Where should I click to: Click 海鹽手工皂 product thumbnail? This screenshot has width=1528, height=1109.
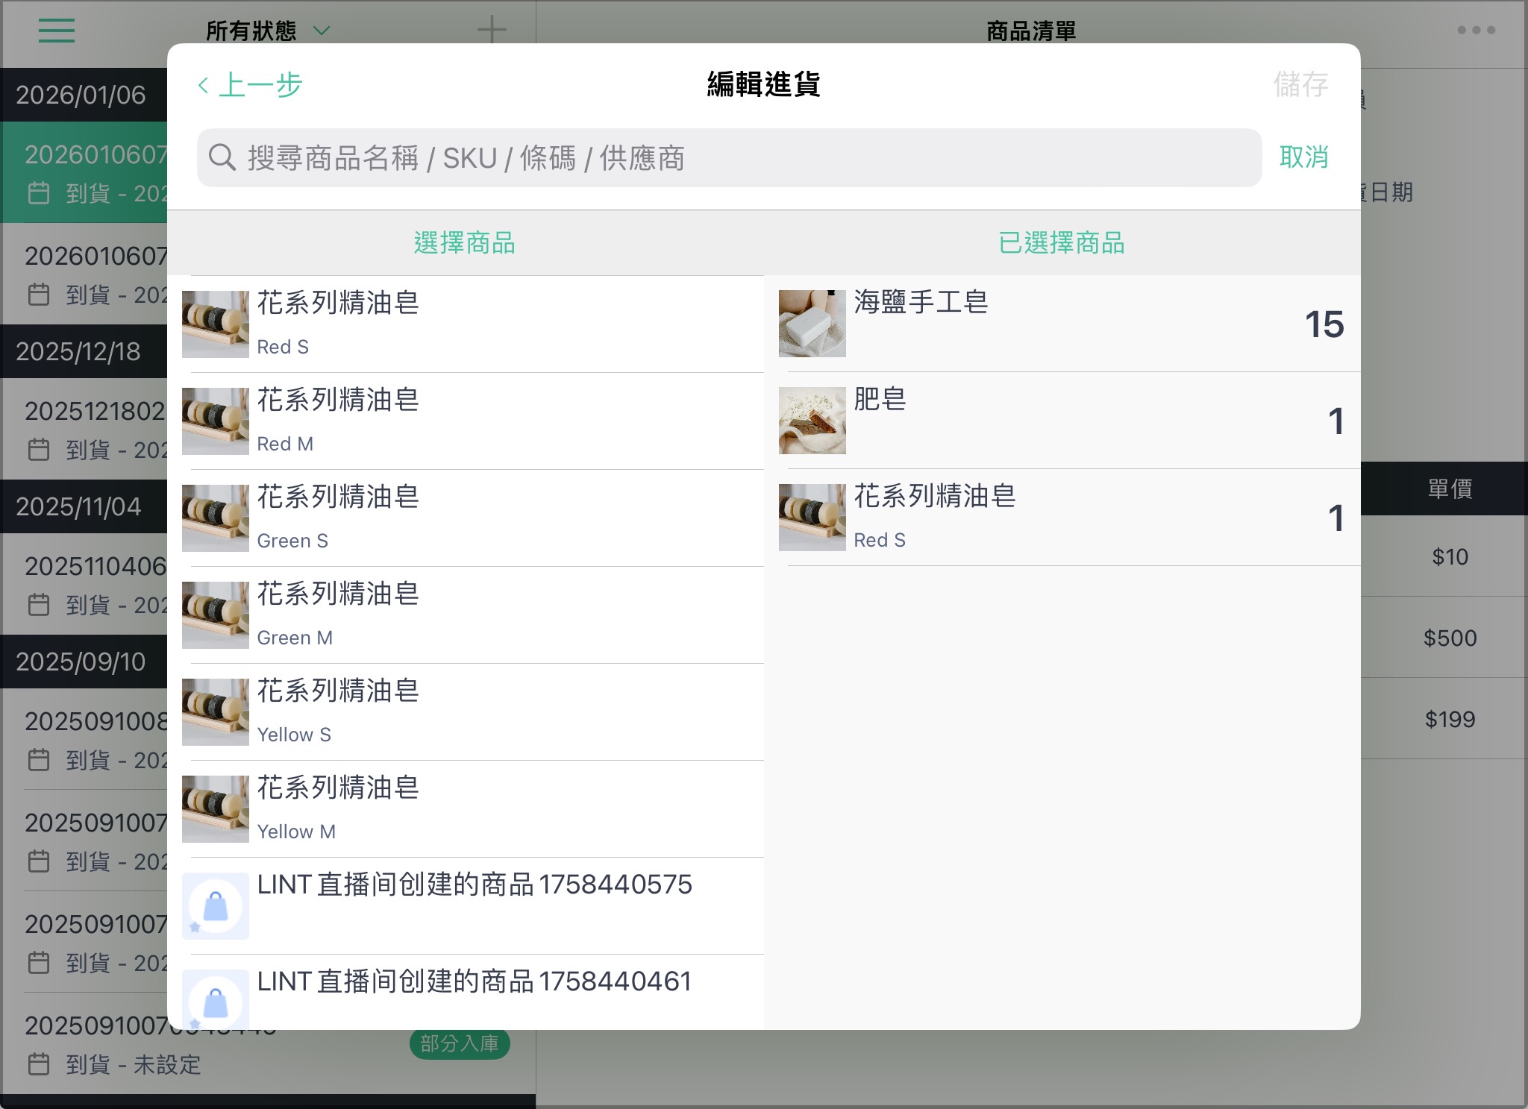point(812,324)
